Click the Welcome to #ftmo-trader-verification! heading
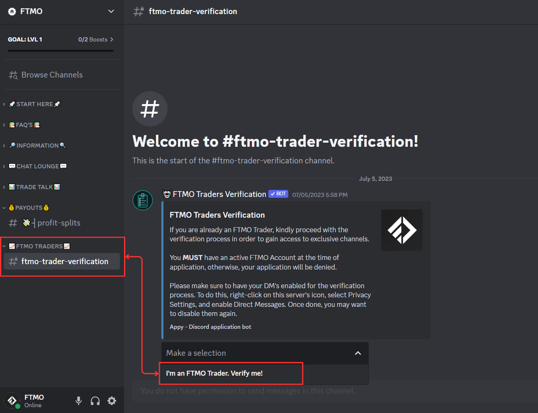Viewport: 538px width, 413px height. [x=275, y=141]
